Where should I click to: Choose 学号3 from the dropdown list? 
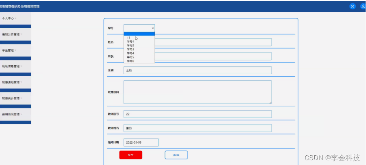(139, 49)
